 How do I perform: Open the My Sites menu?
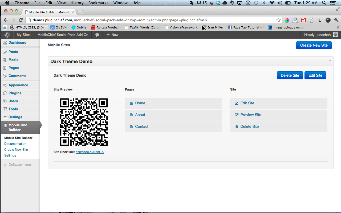pyautogui.click(x=23, y=35)
